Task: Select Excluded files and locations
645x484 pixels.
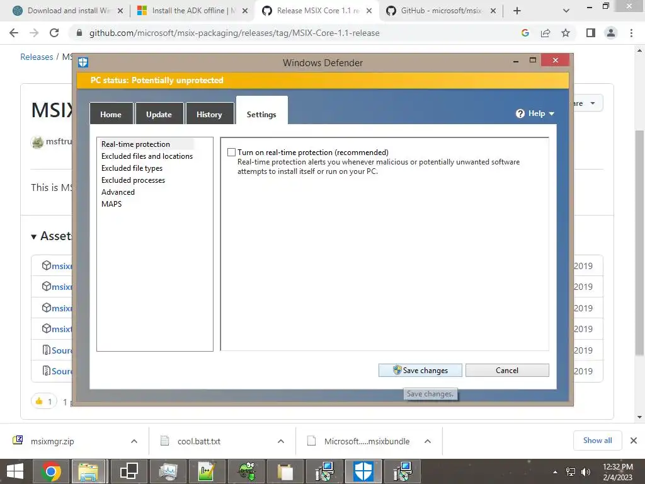Action: [147, 156]
